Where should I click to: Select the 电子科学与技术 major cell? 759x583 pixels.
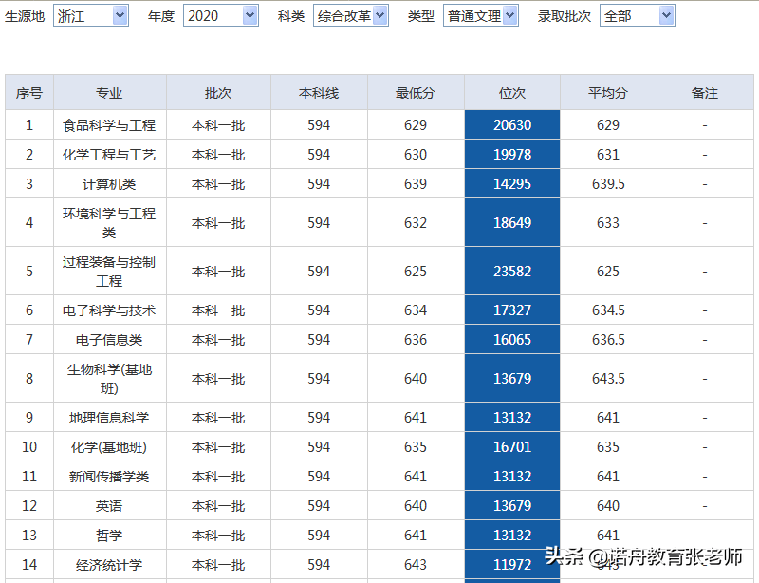click(109, 310)
